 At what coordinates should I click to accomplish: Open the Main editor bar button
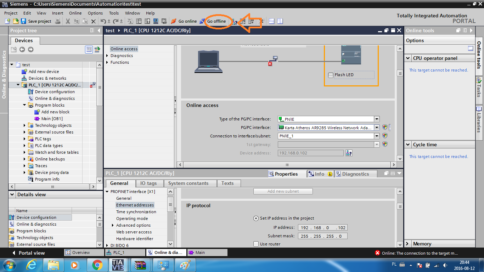pyautogui.click(x=207, y=253)
